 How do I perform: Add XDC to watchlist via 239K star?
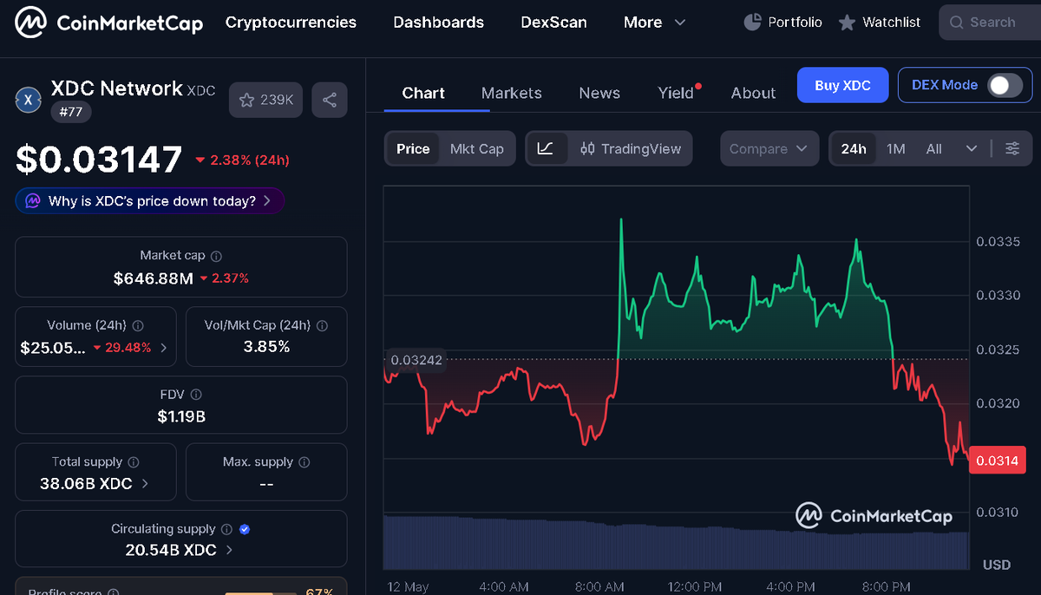tap(266, 100)
